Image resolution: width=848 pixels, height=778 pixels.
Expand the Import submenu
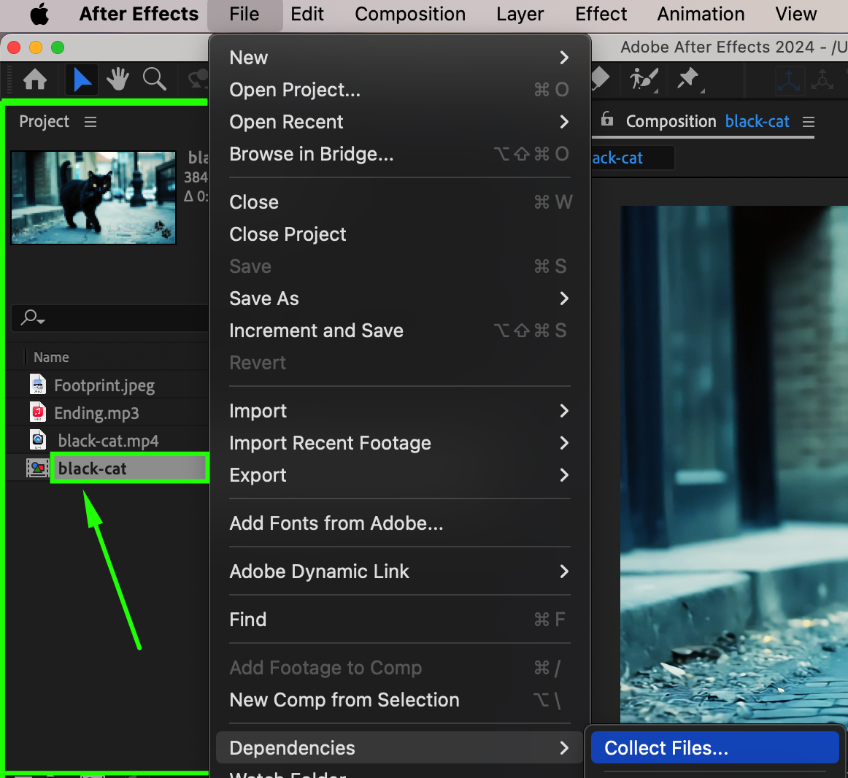coord(400,411)
